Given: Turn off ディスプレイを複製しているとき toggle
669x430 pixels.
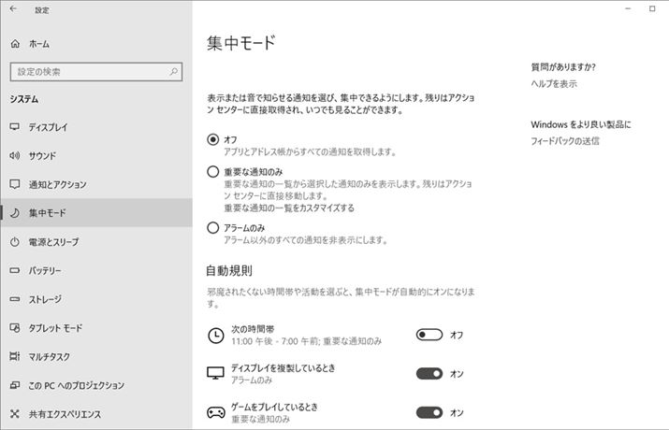Looking at the screenshot, I should tap(429, 374).
